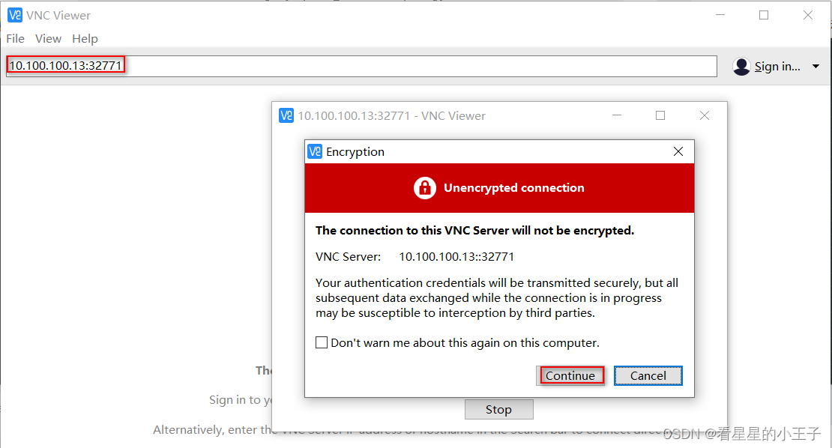Image resolution: width=832 pixels, height=448 pixels.
Task: Click the VNC logo in Encryption dialog title
Action: 315,151
